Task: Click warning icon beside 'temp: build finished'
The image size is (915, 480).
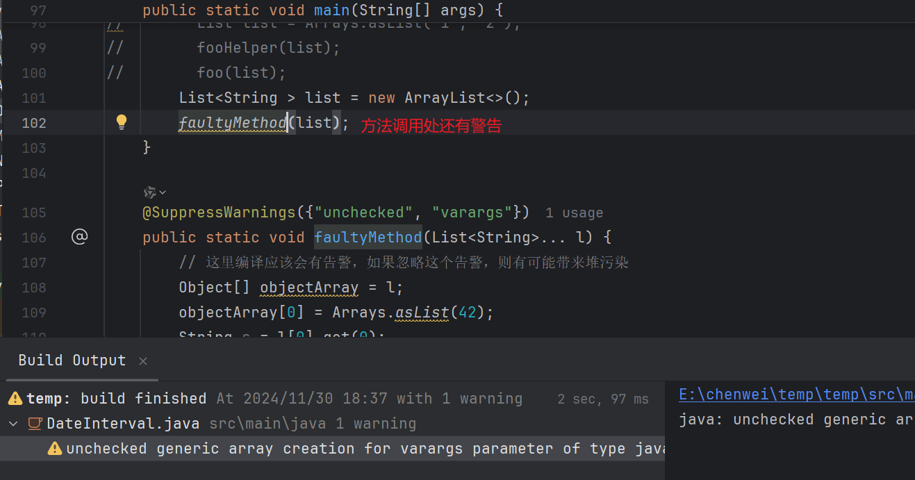Action: [x=15, y=399]
